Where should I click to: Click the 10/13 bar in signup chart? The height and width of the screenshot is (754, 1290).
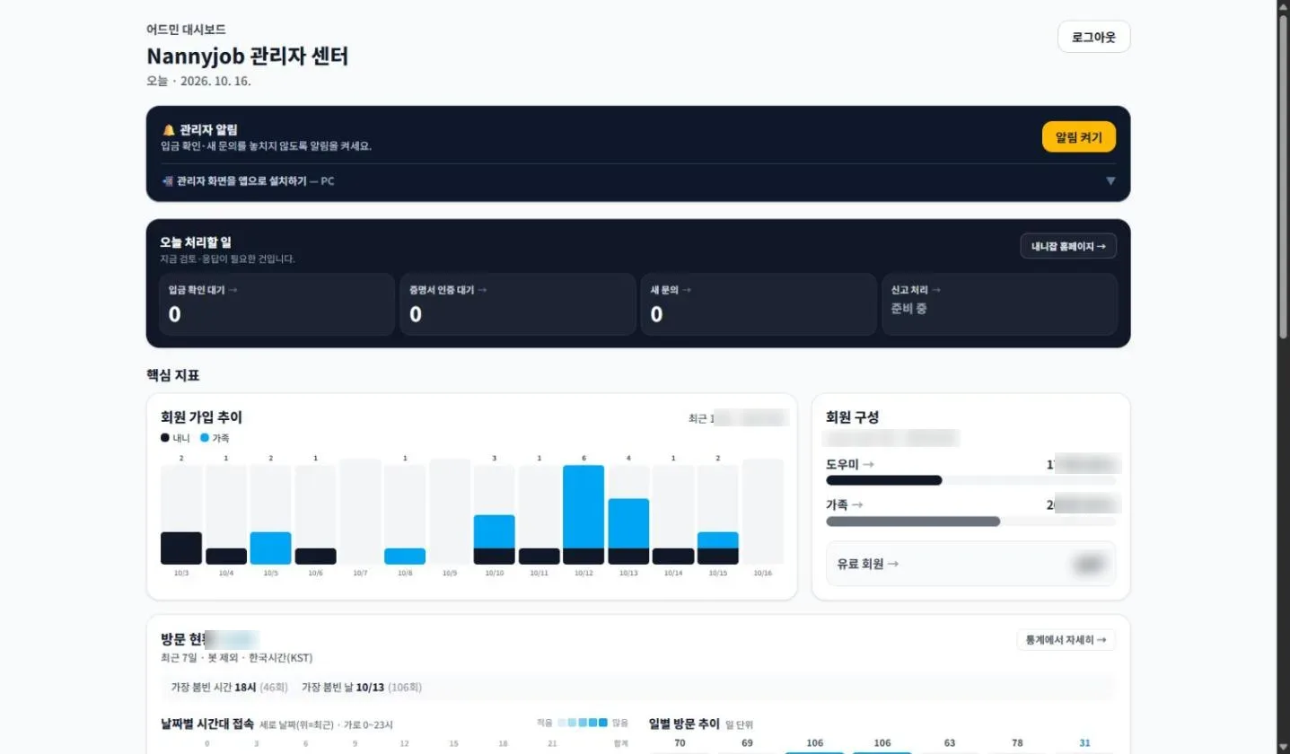point(628,531)
